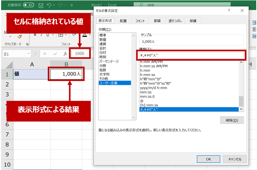
Task: Click the Format Painter brush icon
Action: 20,37
